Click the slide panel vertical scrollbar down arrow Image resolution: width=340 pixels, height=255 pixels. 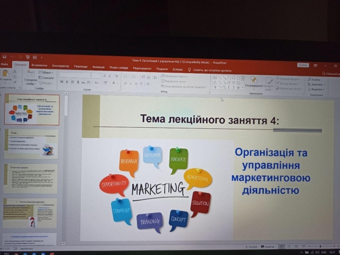[63, 243]
